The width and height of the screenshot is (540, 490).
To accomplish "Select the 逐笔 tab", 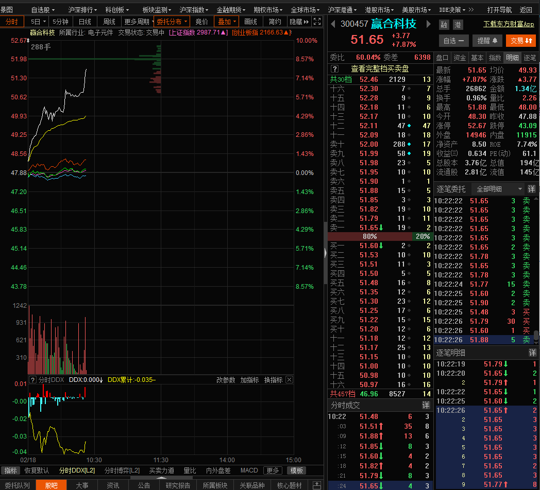I will 530,58.
